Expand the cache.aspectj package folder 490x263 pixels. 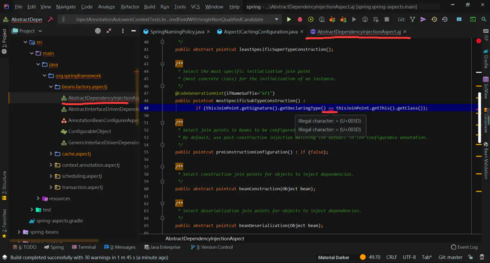point(51,154)
